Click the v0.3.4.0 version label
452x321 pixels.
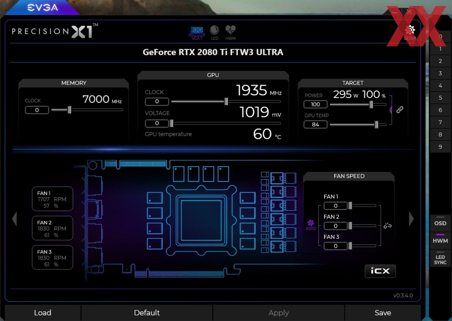(x=403, y=295)
